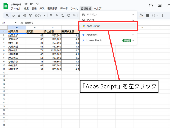The image size is (170, 128).
Task: Select cell with rating 4.9
Action: pos(70,65)
